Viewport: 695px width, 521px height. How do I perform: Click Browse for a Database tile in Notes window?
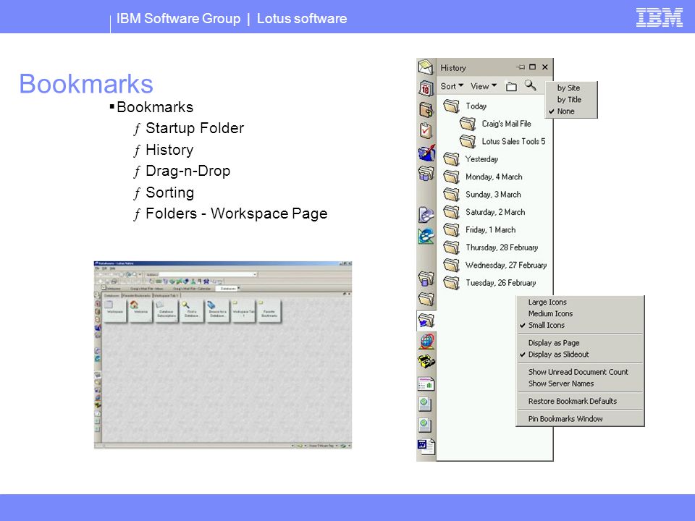tap(217, 311)
